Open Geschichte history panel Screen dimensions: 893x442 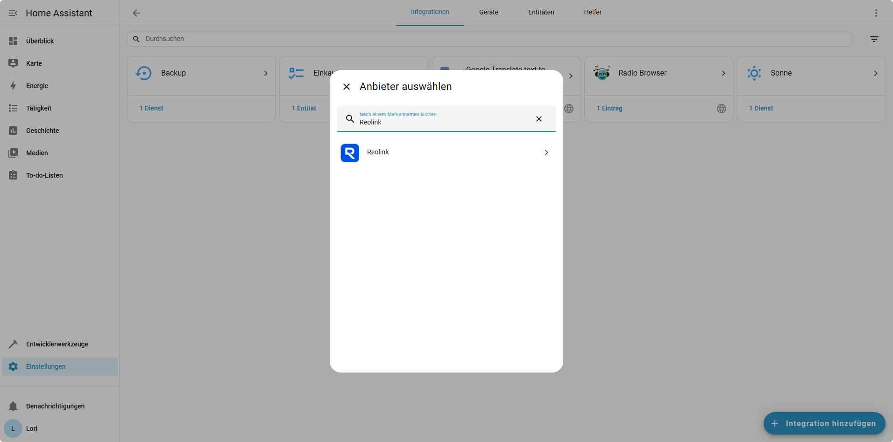pos(60,131)
